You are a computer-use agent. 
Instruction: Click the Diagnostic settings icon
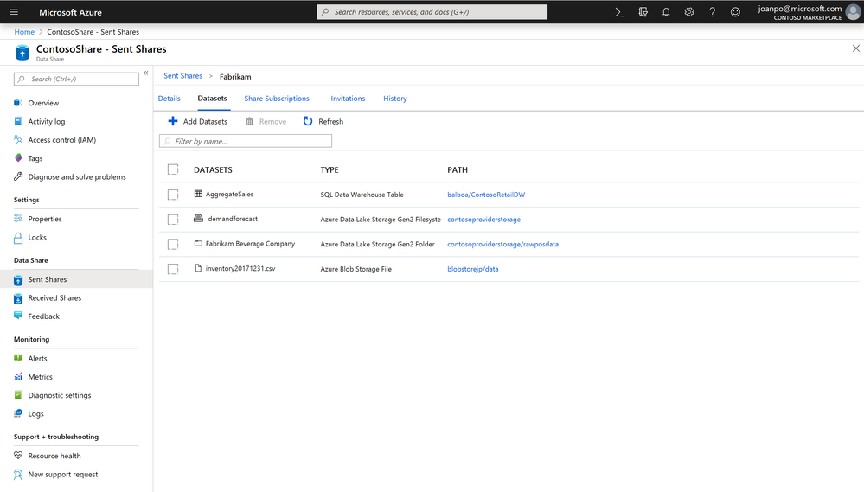pyautogui.click(x=18, y=395)
